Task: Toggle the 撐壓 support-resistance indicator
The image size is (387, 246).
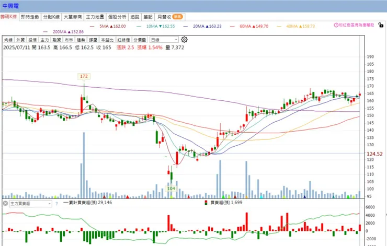Action: [93, 40]
